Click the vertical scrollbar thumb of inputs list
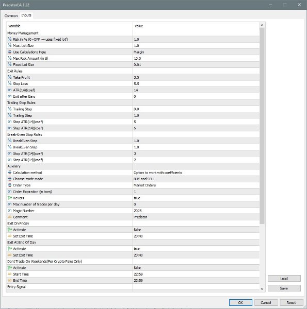Viewport: 307px width, 309px height. pyautogui.click(x=262, y=126)
